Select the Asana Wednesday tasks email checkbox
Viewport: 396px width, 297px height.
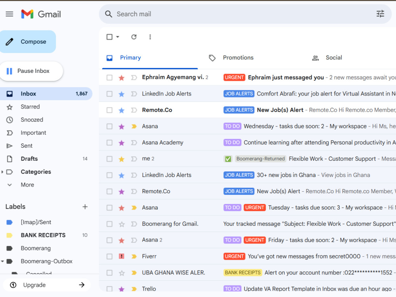(x=109, y=126)
